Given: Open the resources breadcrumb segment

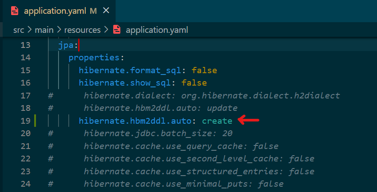Looking at the screenshot, I should point(83,30).
